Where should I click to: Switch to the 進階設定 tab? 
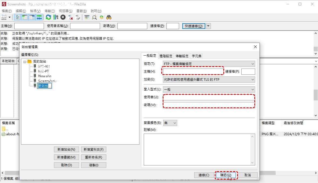166,56
